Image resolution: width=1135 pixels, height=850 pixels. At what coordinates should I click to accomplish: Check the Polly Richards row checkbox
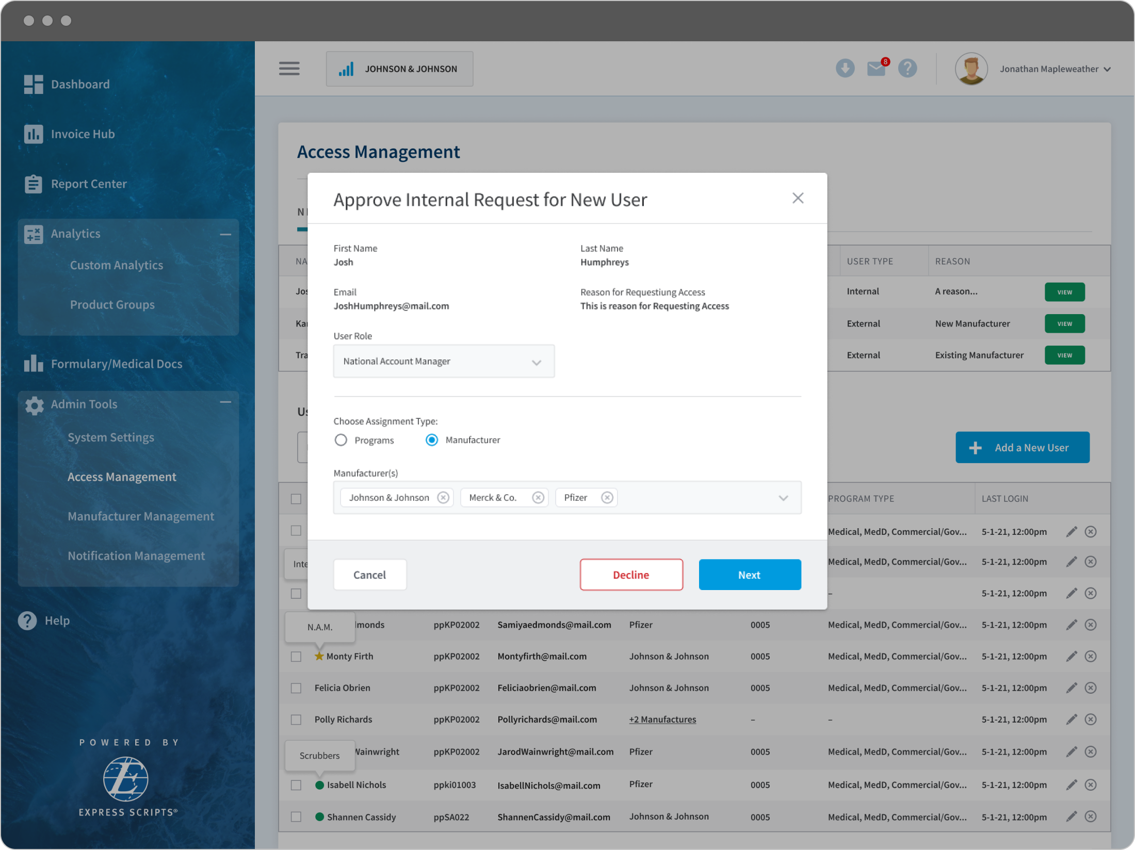(296, 720)
